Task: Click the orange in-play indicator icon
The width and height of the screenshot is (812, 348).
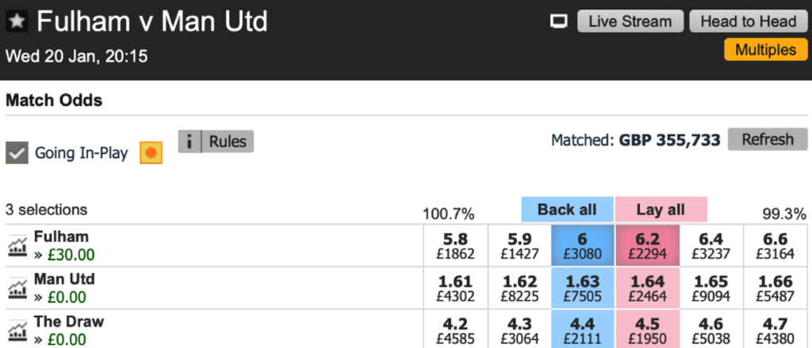Action: click(151, 153)
